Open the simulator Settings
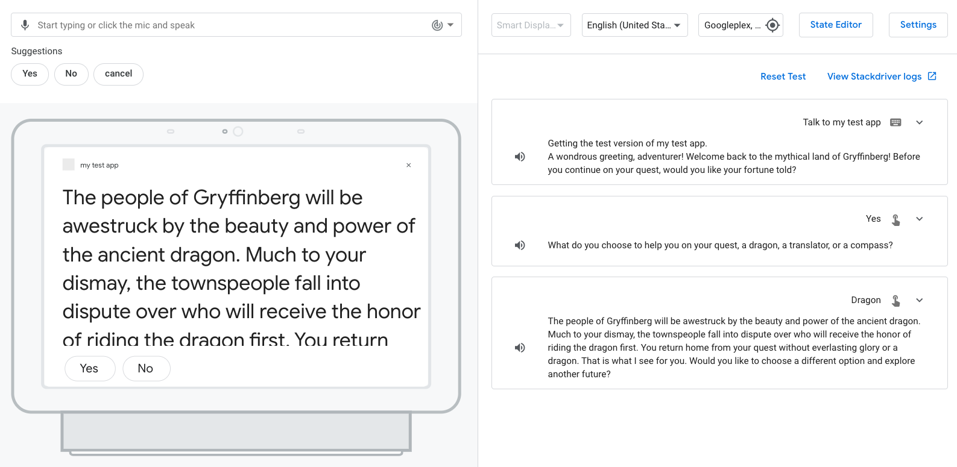The image size is (957, 467). point(918,25)
